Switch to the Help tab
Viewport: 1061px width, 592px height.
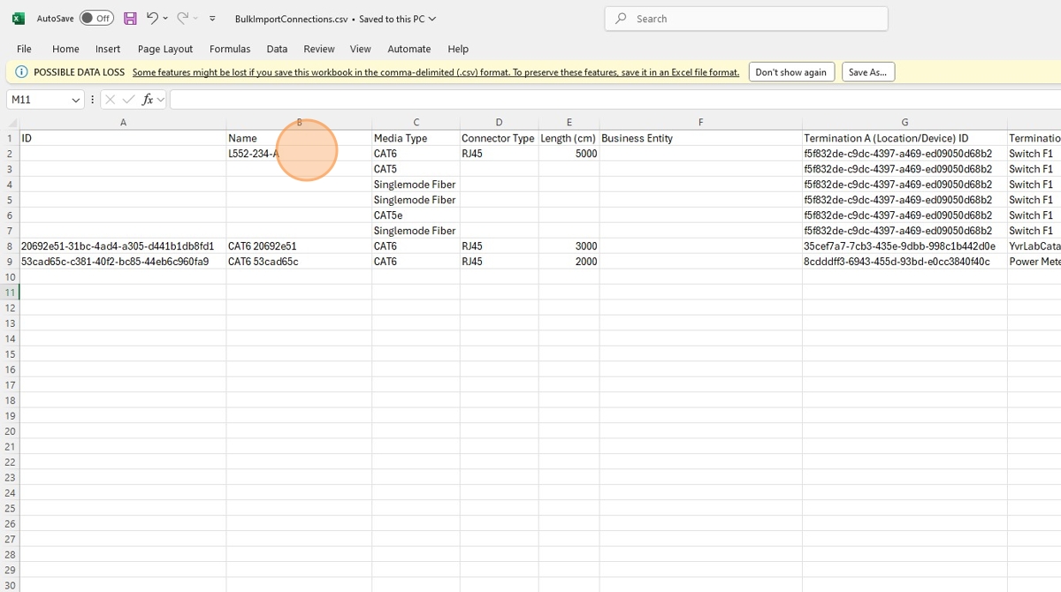pyautogui.click(x=458, y=49)
